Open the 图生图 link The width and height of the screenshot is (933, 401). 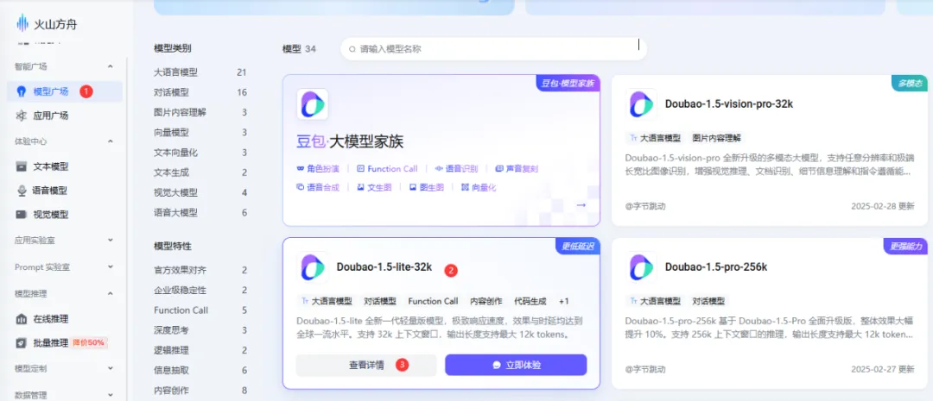pyautogui.click(x=427, y=187)
